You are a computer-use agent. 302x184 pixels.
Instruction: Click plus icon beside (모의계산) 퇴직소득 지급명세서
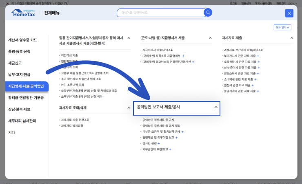[x=183, y=55]
